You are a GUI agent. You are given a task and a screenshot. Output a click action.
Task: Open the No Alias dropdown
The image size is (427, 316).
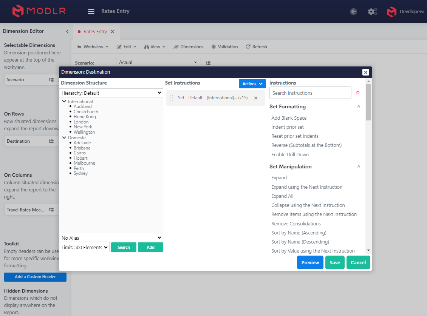(111, 238)
